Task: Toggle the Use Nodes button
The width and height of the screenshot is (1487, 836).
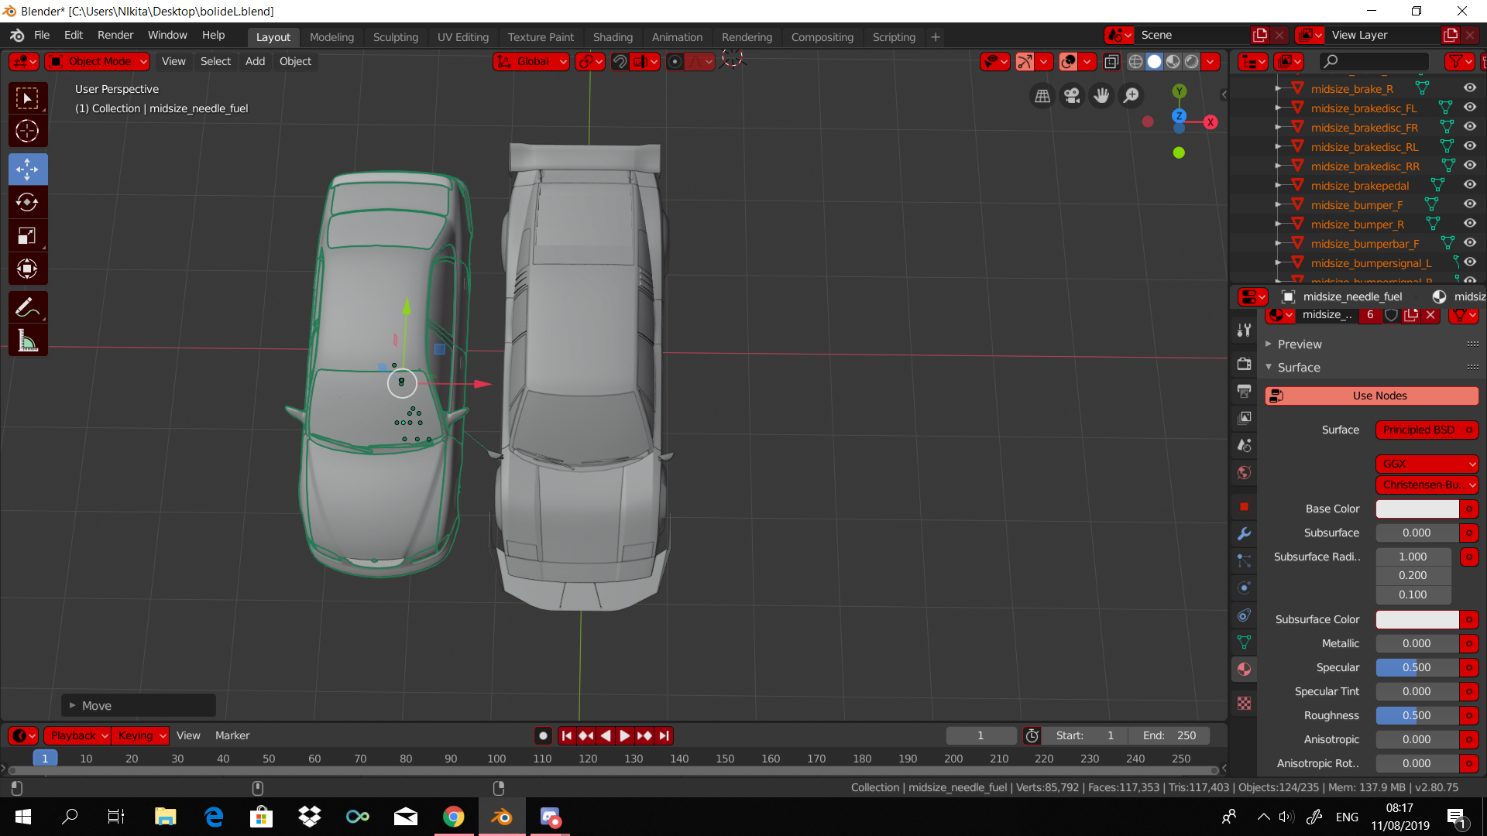Action: [x=1371, y=396]
